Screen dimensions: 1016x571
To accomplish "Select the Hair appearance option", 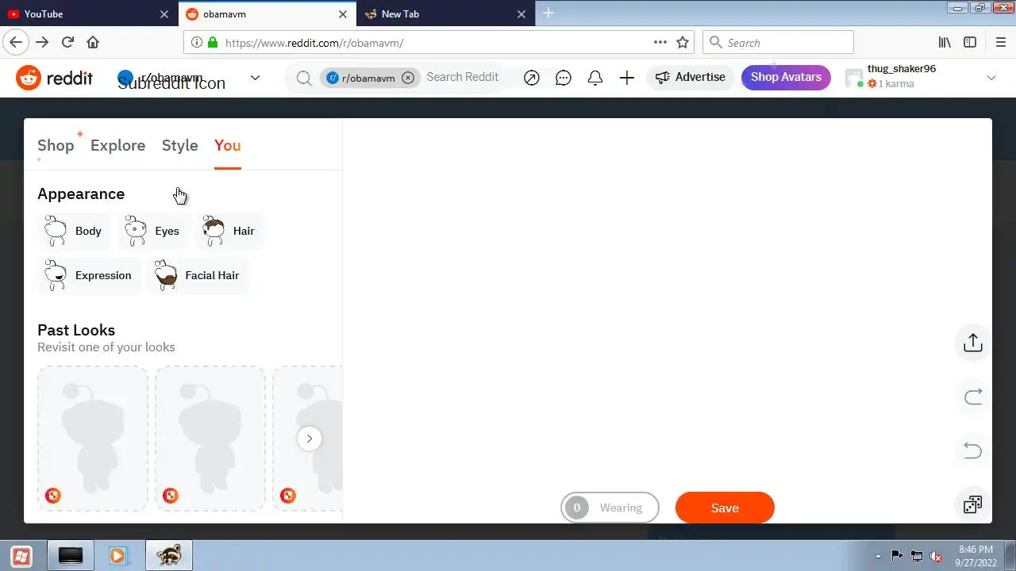I will pyautogui.click(x=229, y=231).
